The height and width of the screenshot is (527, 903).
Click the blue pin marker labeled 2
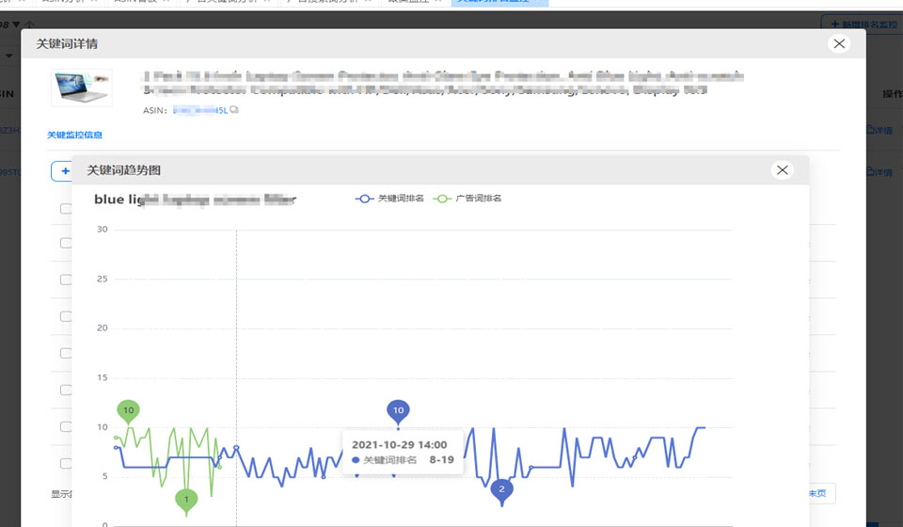(x=501, y=490)
